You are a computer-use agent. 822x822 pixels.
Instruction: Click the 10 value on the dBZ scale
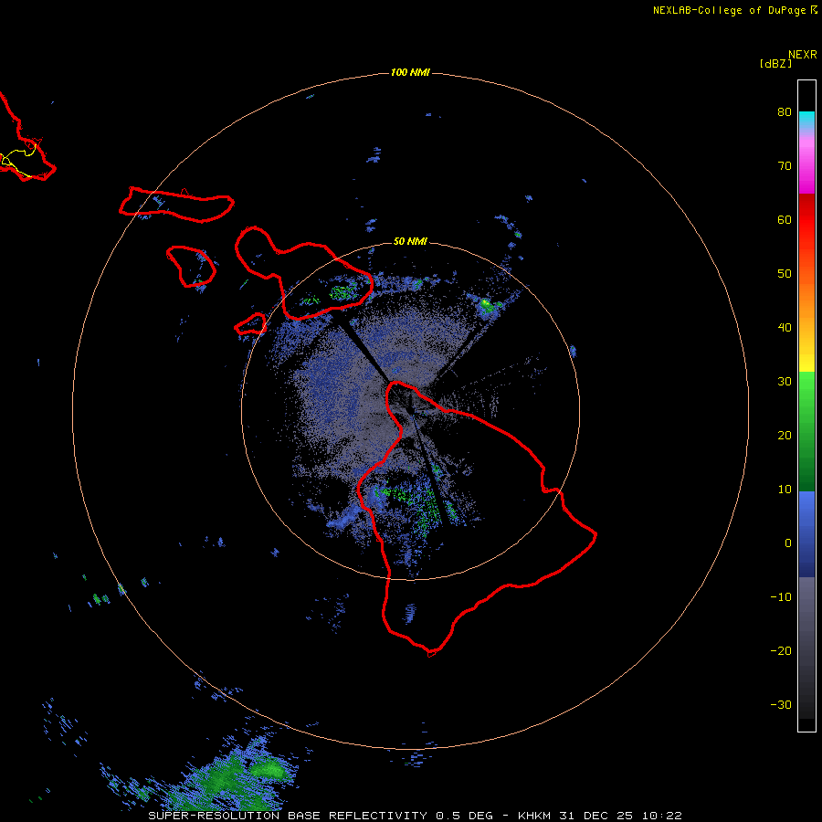click(785, 490)
